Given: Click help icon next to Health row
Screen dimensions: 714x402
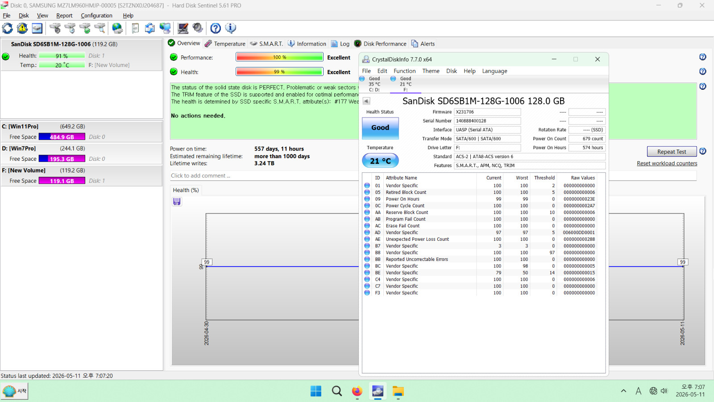Looking at the screenshot, I should pyautogui.click(x=703, y=71).
